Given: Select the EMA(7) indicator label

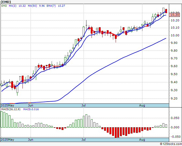Looking at the screenshot, I should 51,6.
